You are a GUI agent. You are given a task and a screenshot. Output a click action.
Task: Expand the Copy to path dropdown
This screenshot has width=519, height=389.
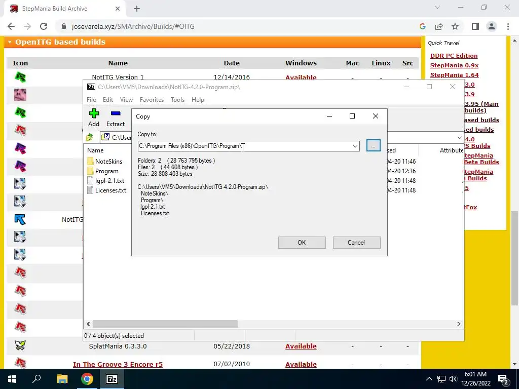tap(355, 146)
